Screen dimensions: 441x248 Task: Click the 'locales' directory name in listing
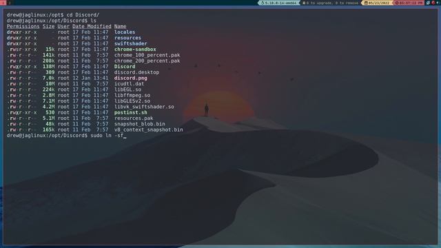click(x=125, y=32)
